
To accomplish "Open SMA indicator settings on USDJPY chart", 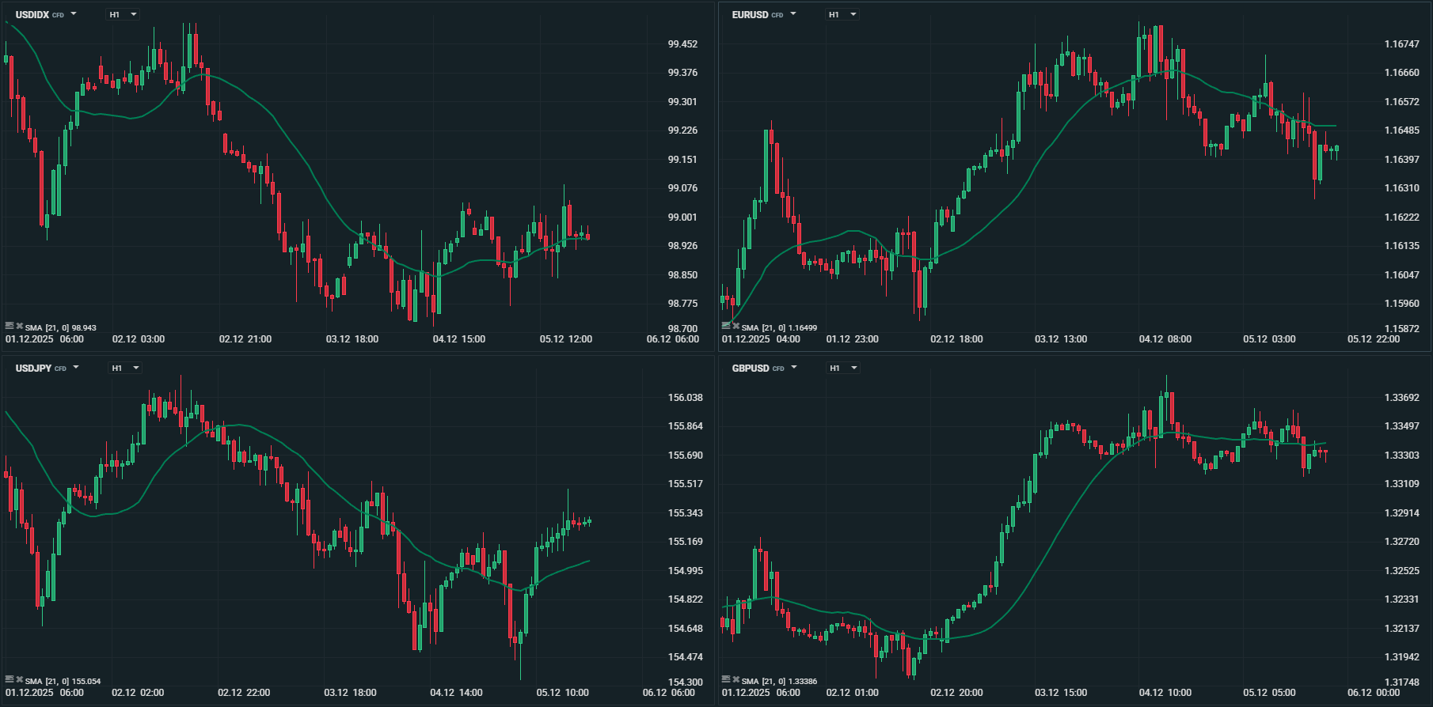I will coord(10,679).
